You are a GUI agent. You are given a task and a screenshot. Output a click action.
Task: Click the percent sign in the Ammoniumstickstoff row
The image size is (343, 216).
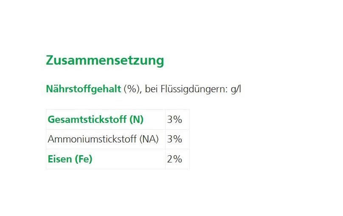[177, 139]
